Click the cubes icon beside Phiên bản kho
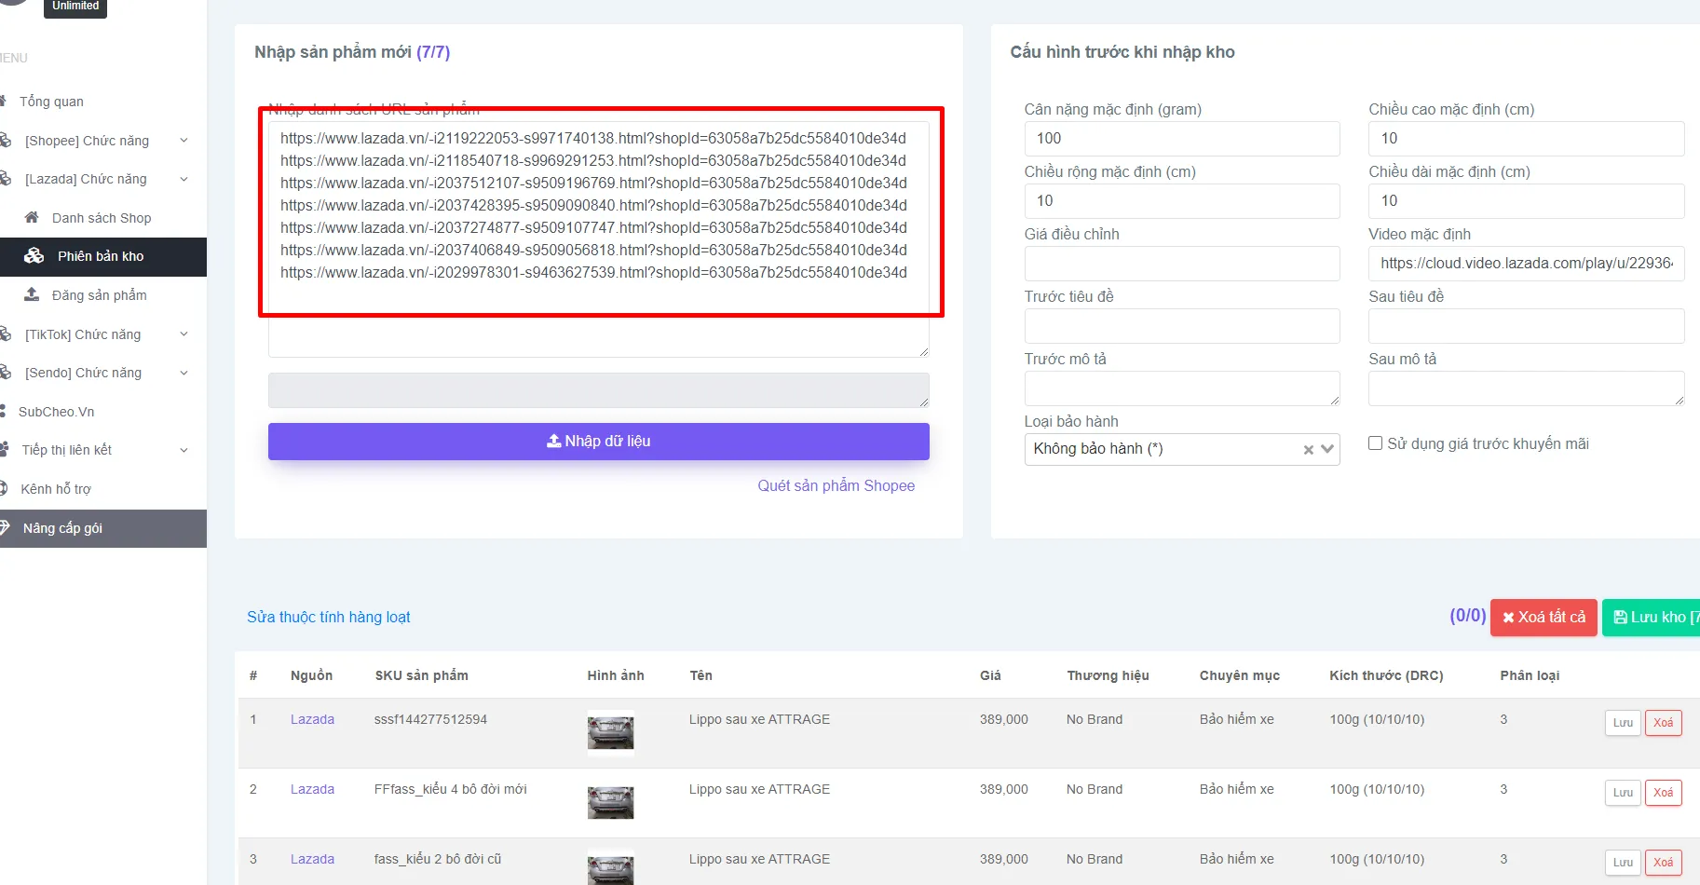1700x885 pixels. 34,255
